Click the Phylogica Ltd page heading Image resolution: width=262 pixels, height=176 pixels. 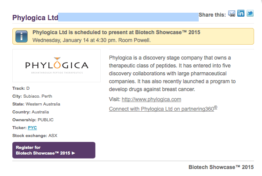coord(35,18)
